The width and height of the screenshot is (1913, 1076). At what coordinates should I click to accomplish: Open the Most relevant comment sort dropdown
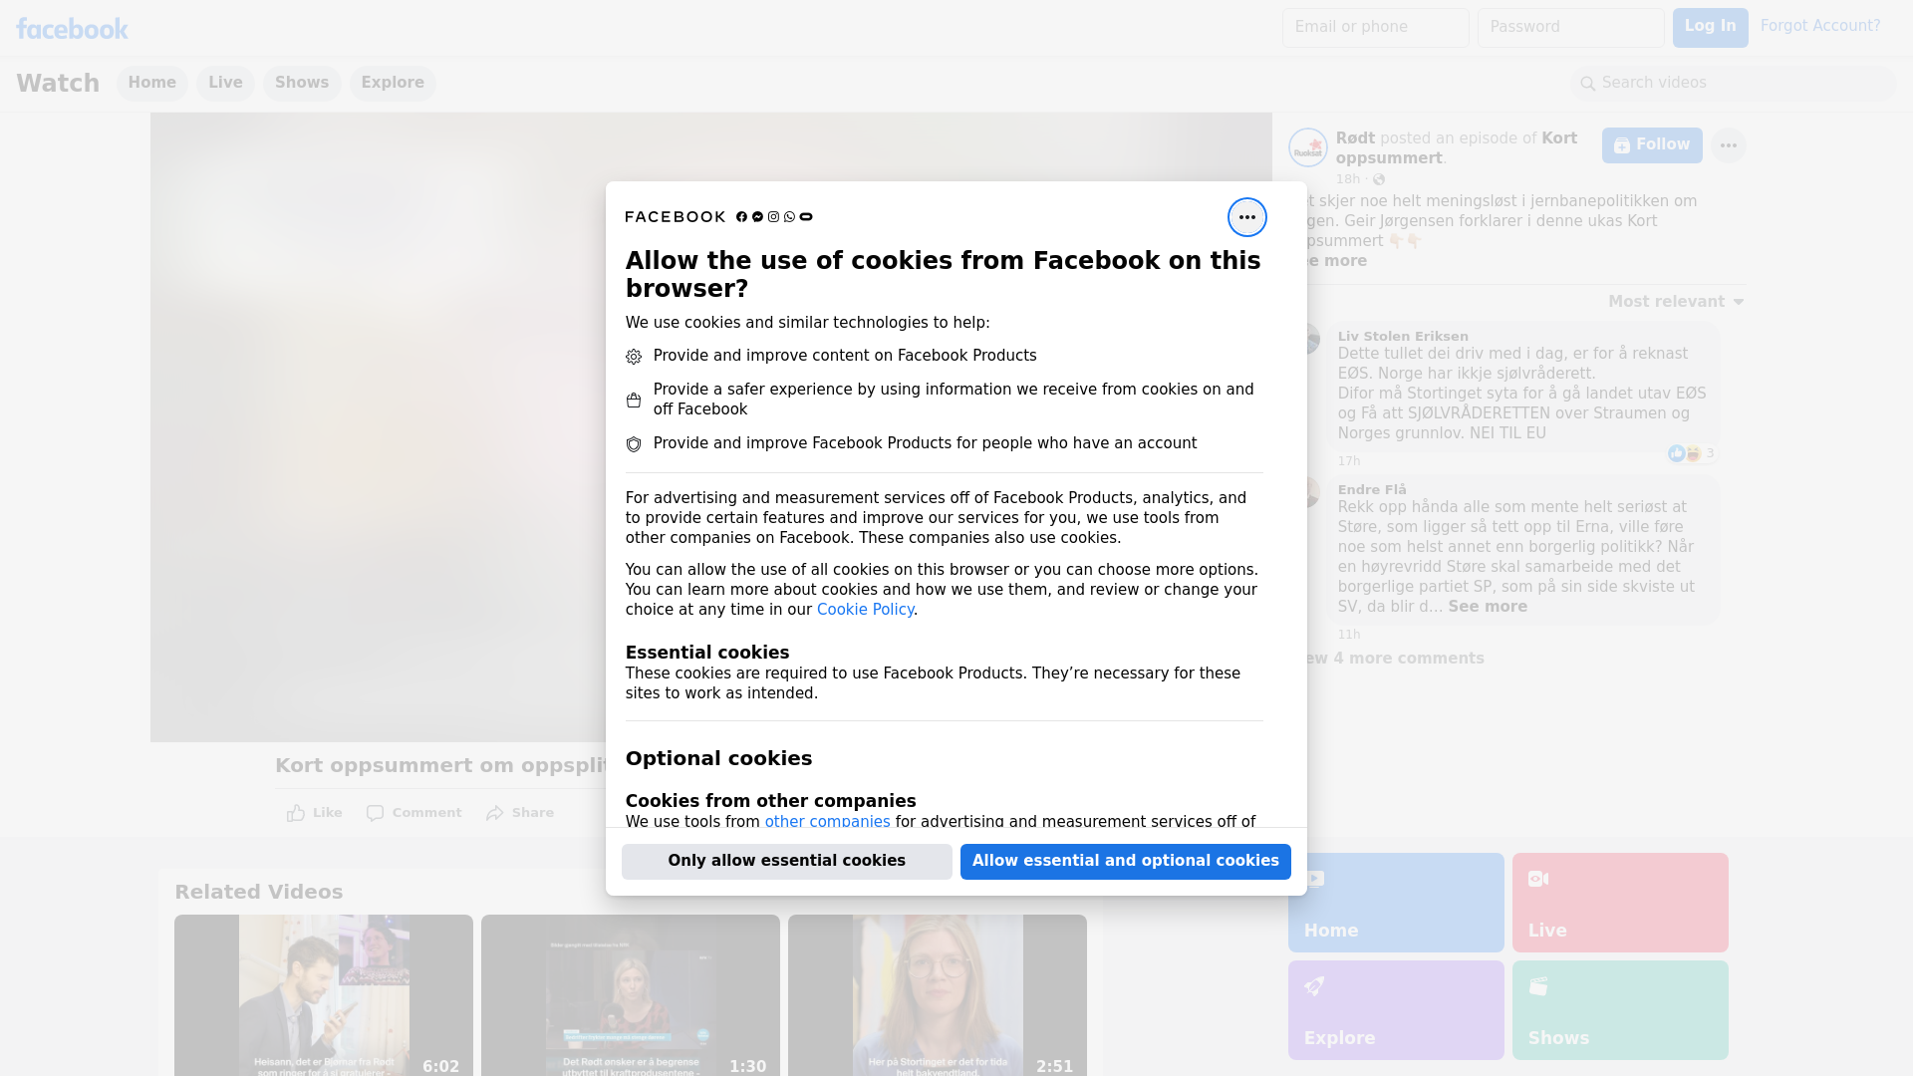(x=1676, y=302)
